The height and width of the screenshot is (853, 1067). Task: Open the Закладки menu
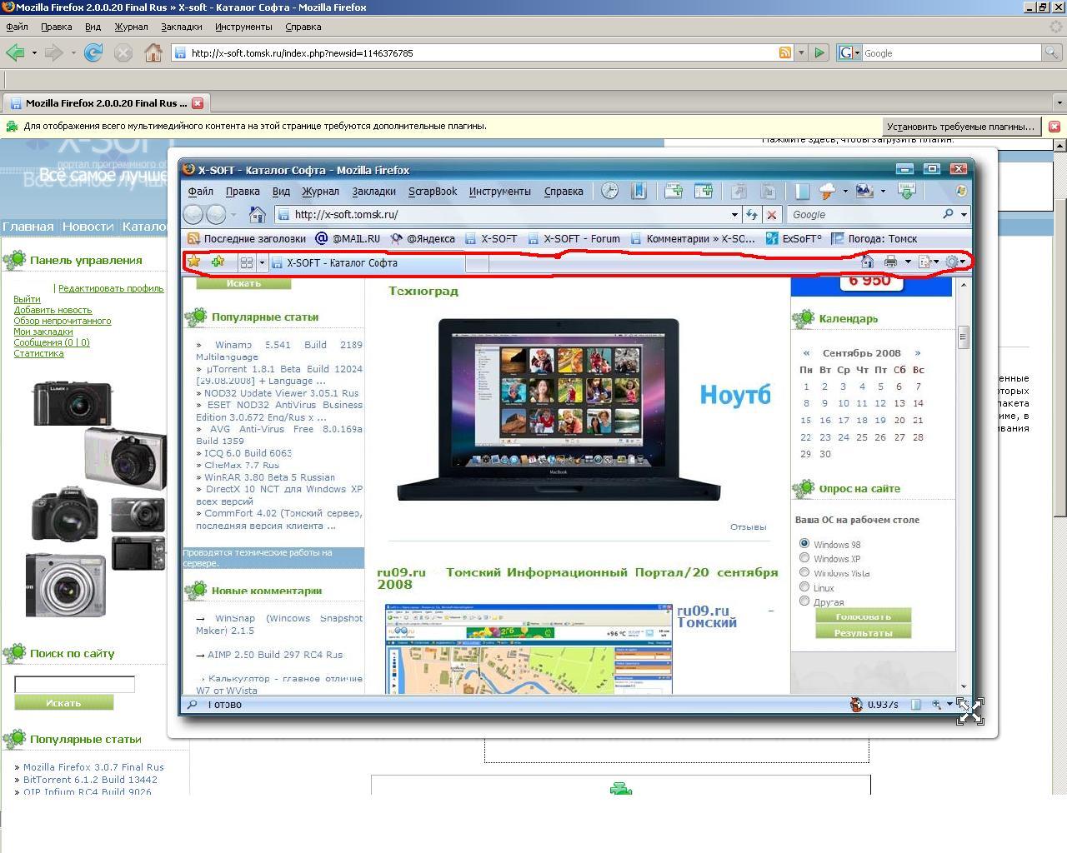182,27
